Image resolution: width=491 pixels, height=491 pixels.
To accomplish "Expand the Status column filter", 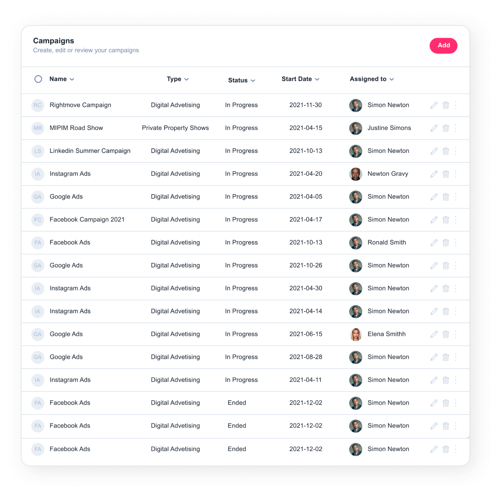I will tap(253, 80).
